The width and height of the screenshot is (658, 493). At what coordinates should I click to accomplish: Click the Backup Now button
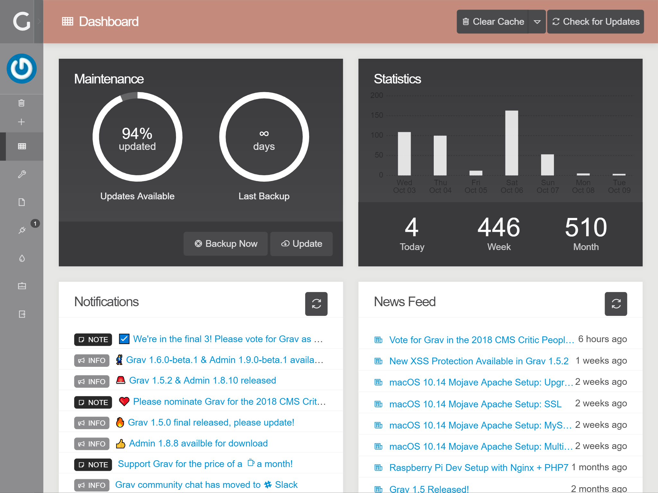226,244
